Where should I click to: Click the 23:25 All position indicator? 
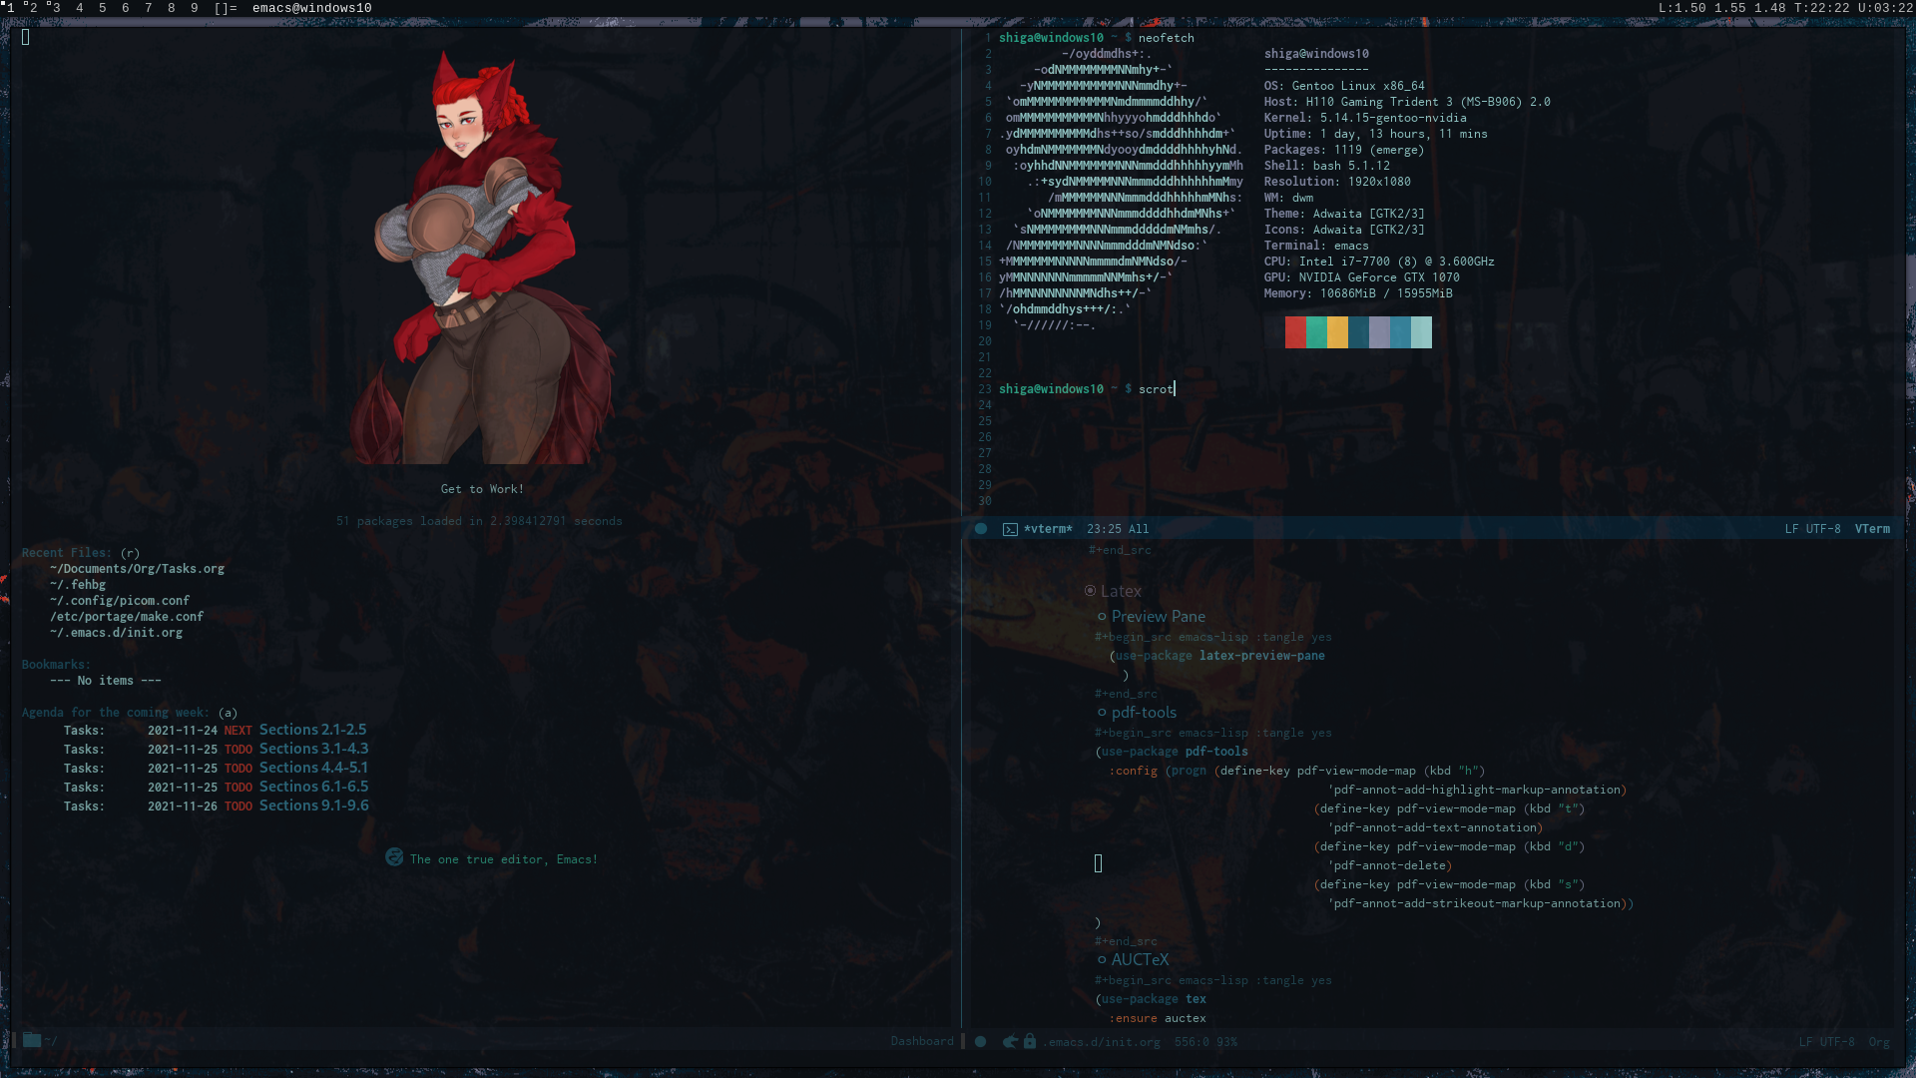coord(1118,529)
